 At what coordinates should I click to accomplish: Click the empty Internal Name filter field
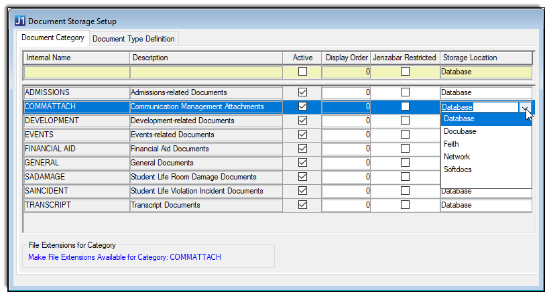coord(76,72)
